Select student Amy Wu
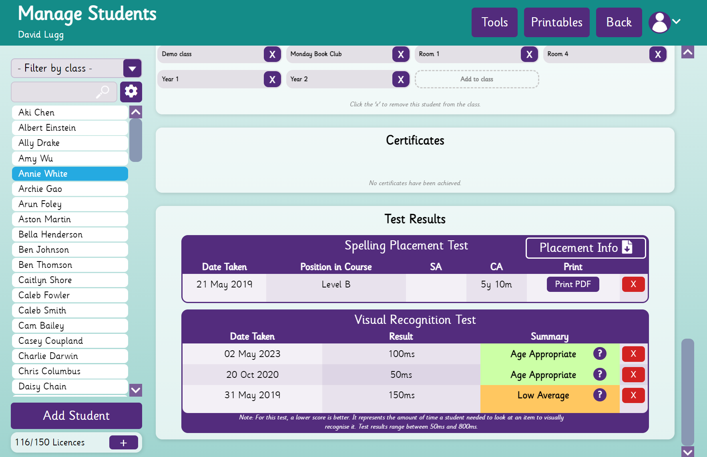The image size is (707, 457). pyautogui.click(x=70, y=158)
